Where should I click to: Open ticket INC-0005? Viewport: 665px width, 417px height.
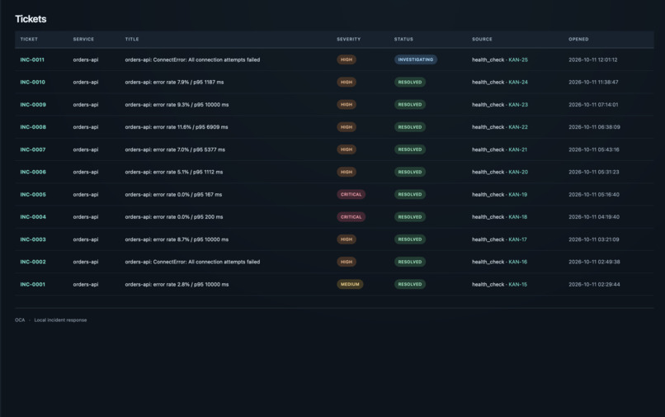coord(33,195)
